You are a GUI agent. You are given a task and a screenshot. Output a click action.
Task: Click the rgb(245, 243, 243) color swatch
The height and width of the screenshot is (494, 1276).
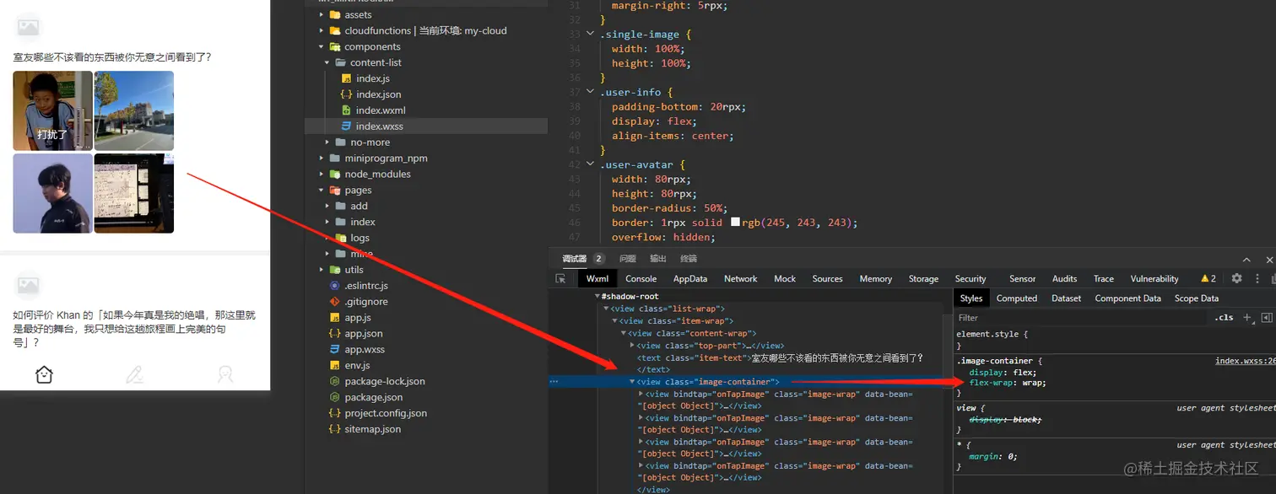pos(735,223)
